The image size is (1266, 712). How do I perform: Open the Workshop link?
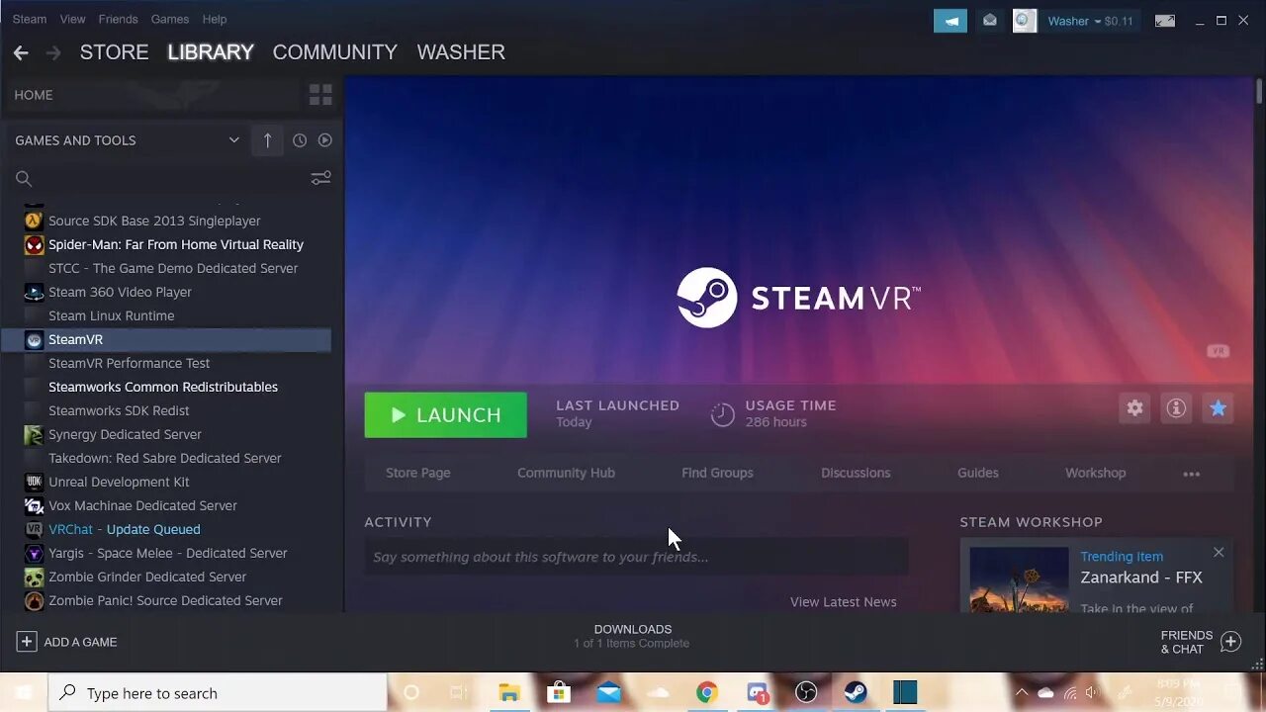tap(1095, 473)
